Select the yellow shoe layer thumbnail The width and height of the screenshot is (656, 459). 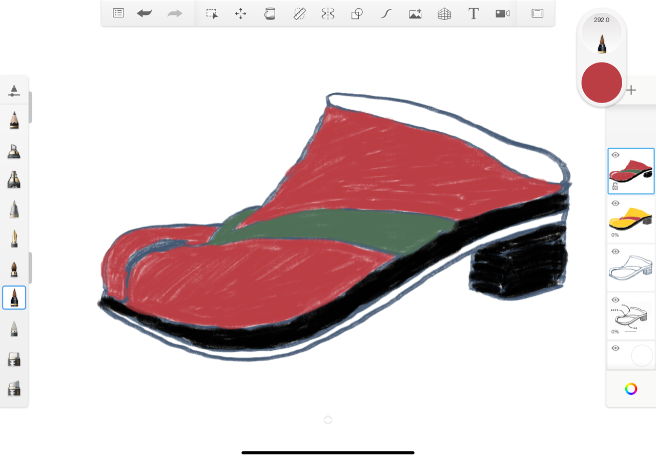[631, 219]
